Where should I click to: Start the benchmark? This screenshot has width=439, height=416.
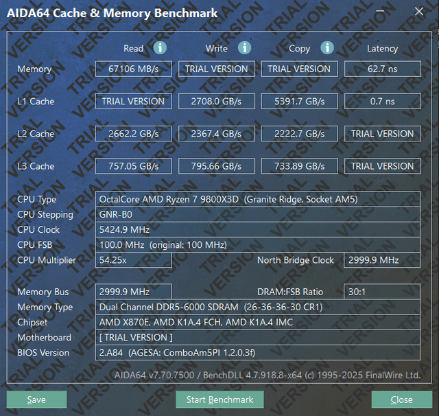point(219,400)
